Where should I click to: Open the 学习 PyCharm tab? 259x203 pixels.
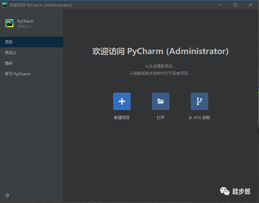(x=31, y=74)
